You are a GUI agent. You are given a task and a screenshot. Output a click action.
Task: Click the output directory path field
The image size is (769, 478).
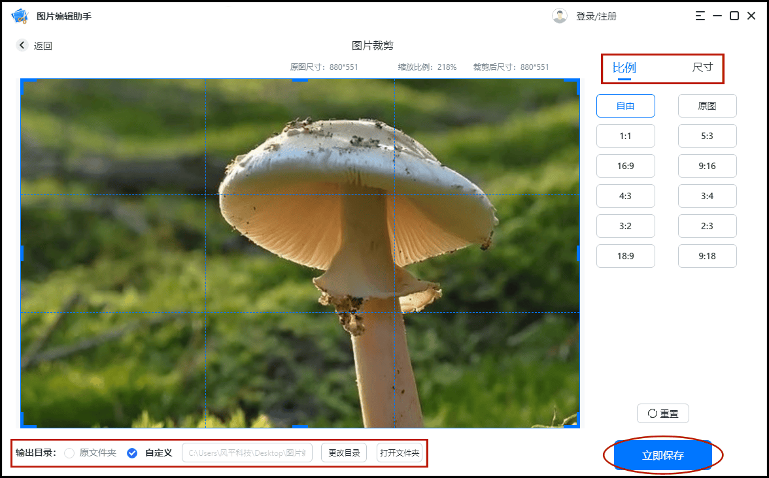[247, 453]
